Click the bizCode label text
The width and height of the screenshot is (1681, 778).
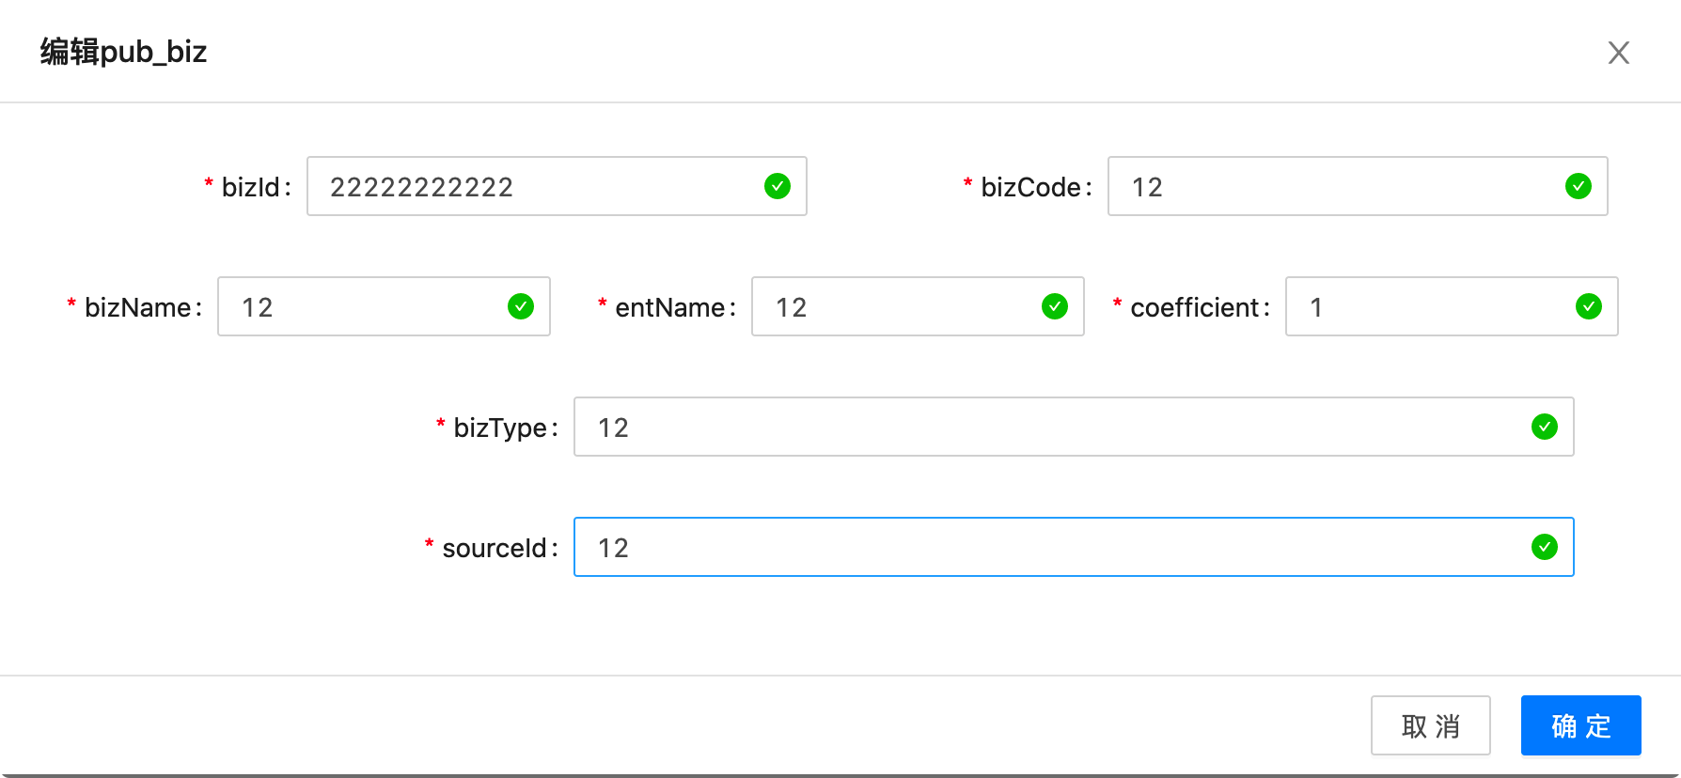coord(1030,187)
